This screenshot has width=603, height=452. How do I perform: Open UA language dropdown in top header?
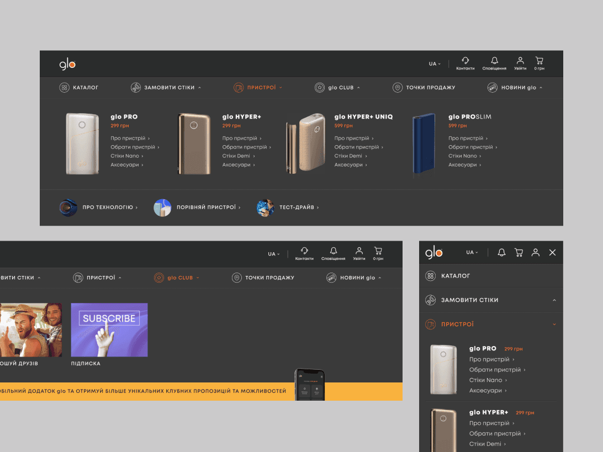(435, 64)
